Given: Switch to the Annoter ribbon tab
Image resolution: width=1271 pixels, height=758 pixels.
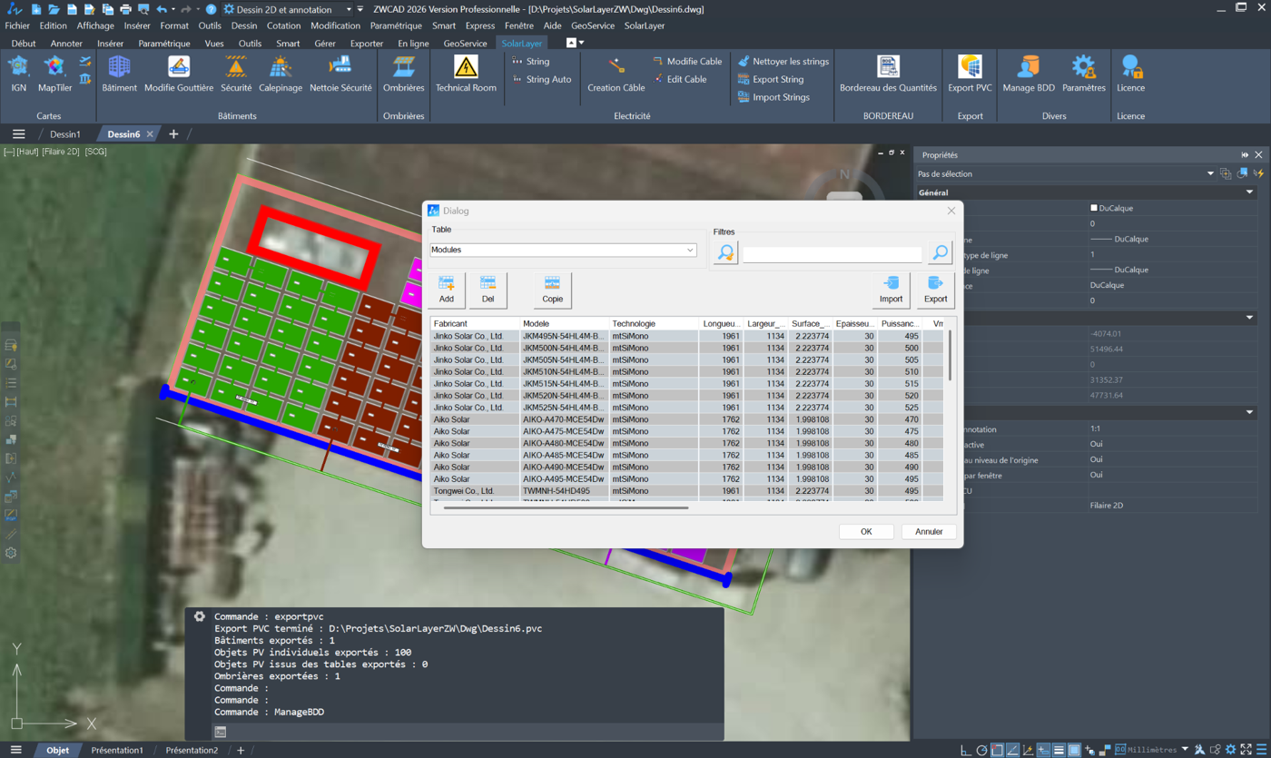Looking at the screenshot, I should point(66,44).
